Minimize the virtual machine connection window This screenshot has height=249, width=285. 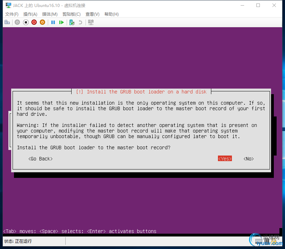242,6
